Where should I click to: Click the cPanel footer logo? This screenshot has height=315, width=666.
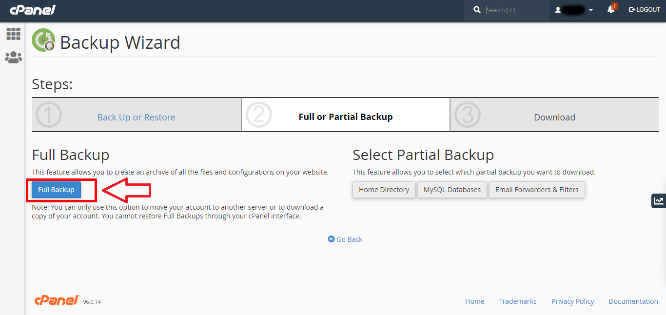click(57, 300)
